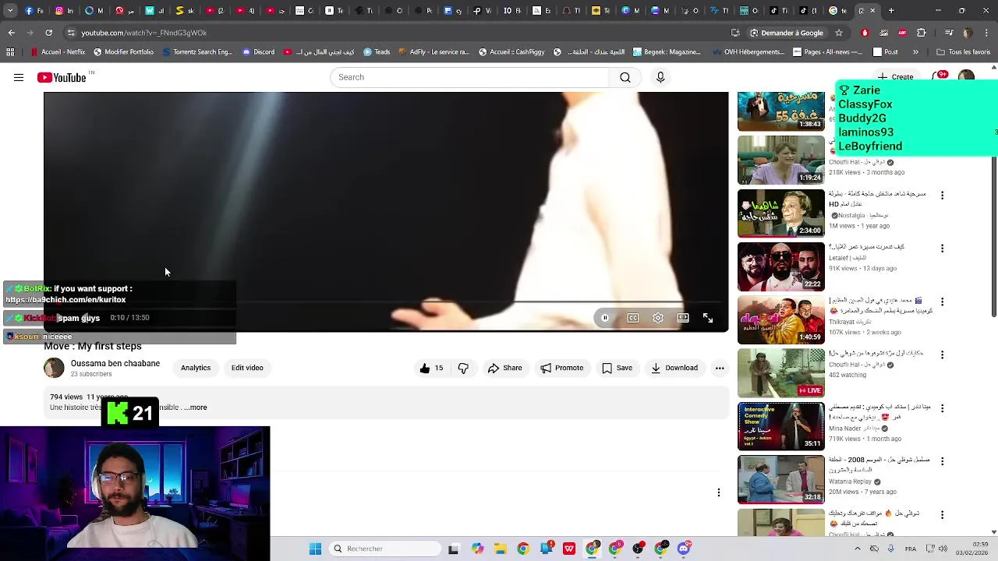The image size is (998, 561).
Task: Open the Windows Start menu
Action: pos(315,549)
